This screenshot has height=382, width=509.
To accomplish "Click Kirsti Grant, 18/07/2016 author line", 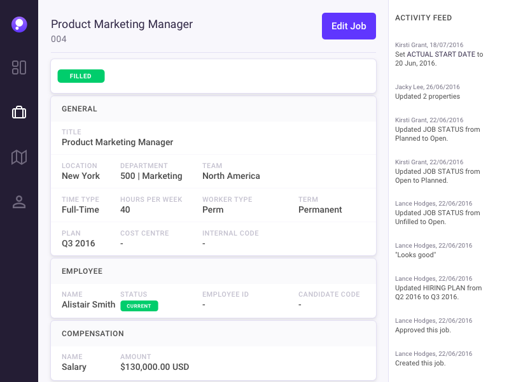I will click(429, 45).
